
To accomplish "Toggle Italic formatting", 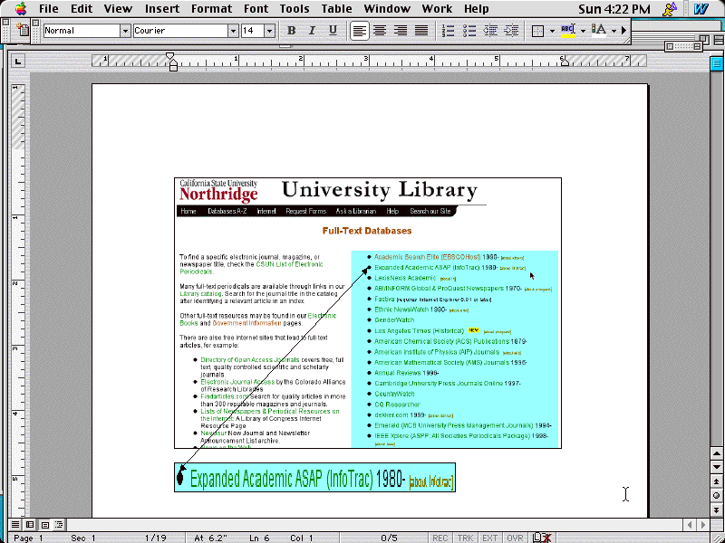I will point(312,31).
